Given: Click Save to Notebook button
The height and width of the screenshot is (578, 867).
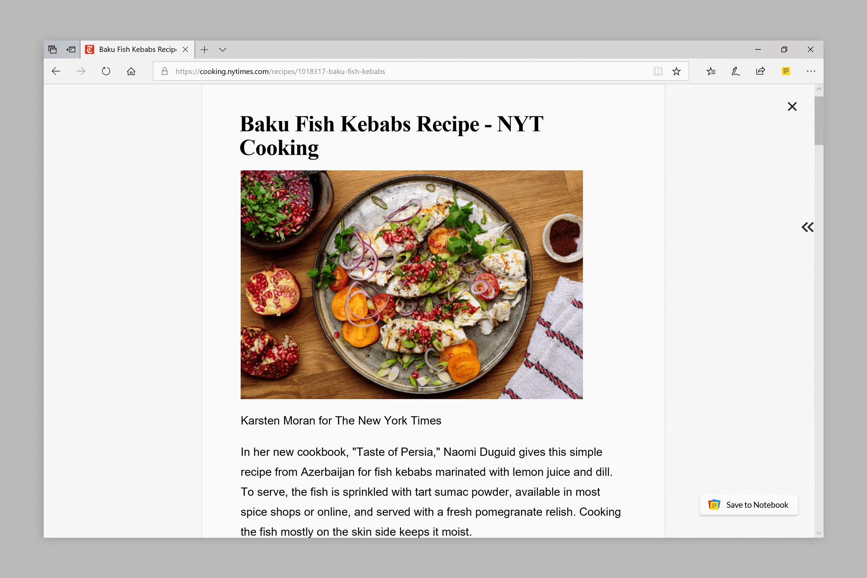Looking at the screenshot, I should (x=749, y=505).
